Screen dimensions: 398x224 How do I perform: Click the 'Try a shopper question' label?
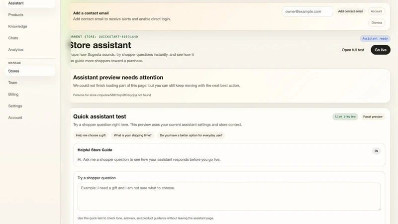tap(97, 178)
